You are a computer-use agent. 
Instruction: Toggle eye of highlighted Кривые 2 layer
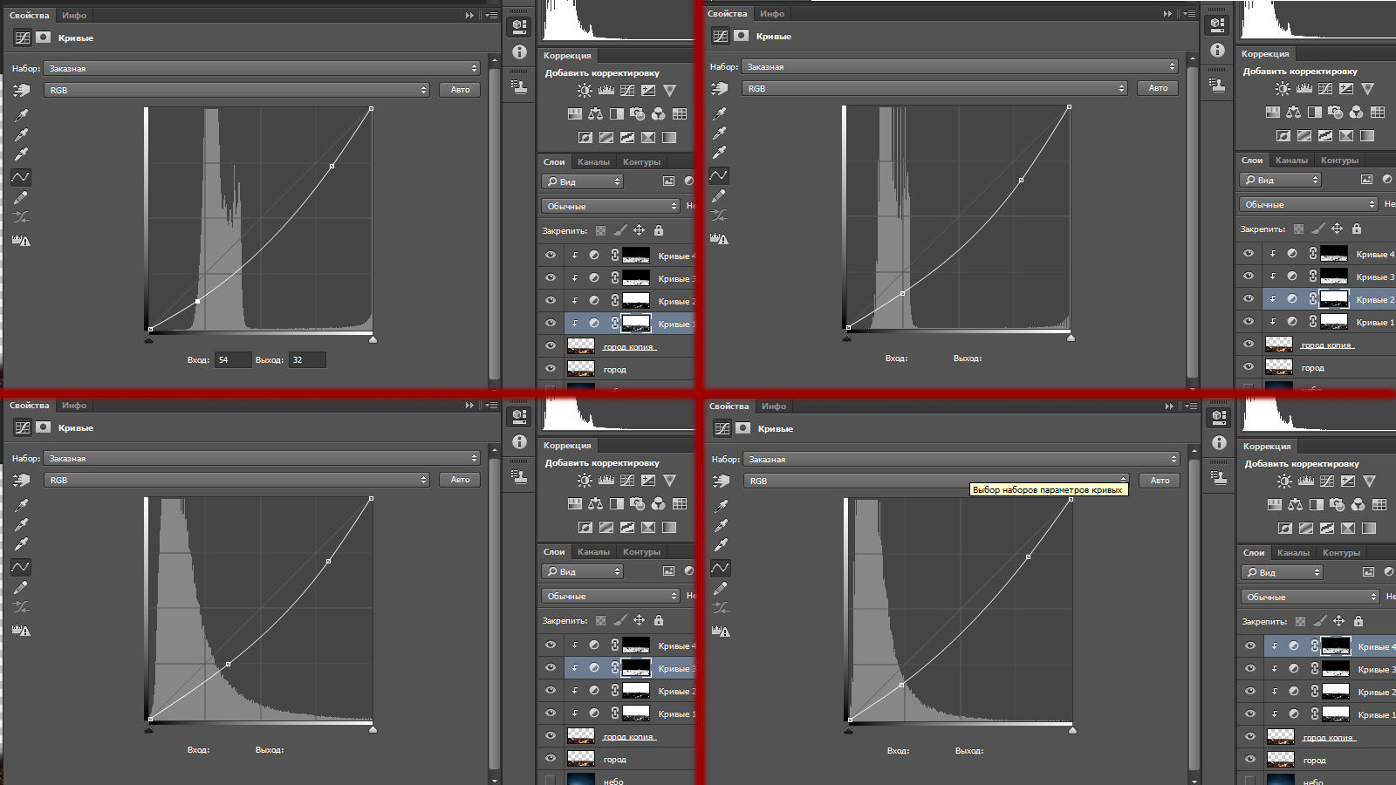(x=1249, y=299)
